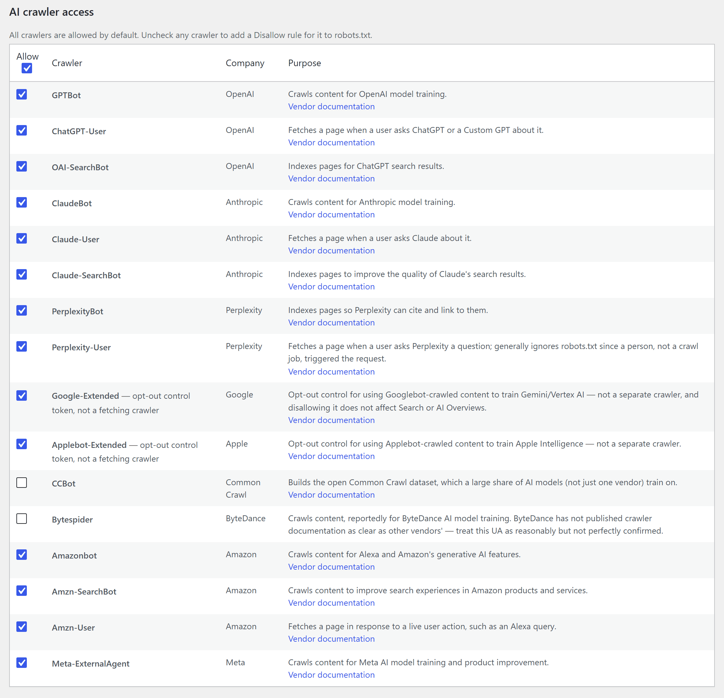Click the PerplexityBot crawler name
This screenshot has width=724, height=698.
tap(78, 311)
